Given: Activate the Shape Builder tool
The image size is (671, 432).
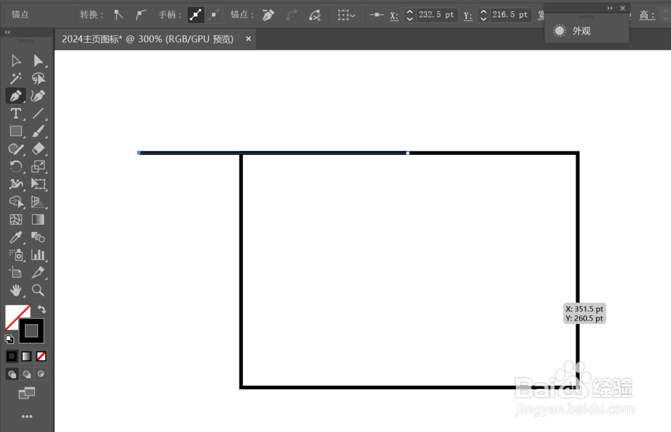Looking at the screenshot, I should pos(16,202).
